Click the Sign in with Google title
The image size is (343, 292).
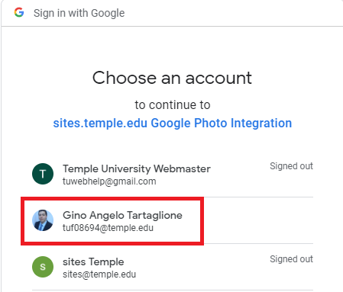click(79, 13)
